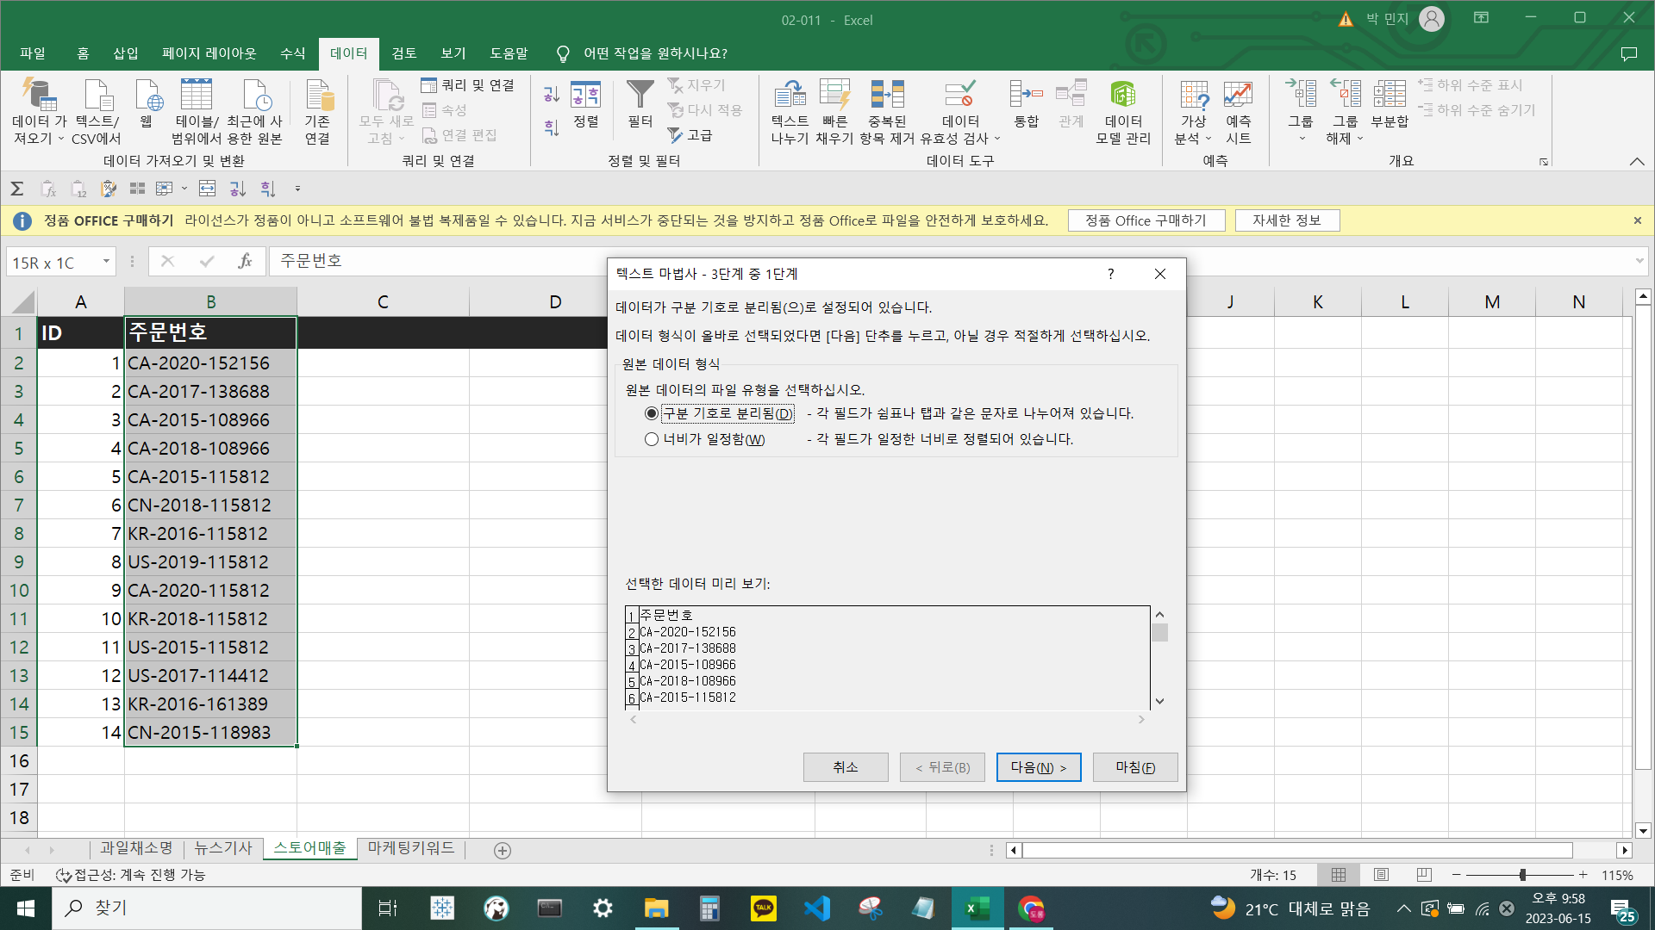
Task: Click the Windows Start button
Action: (x=26, y=908)
